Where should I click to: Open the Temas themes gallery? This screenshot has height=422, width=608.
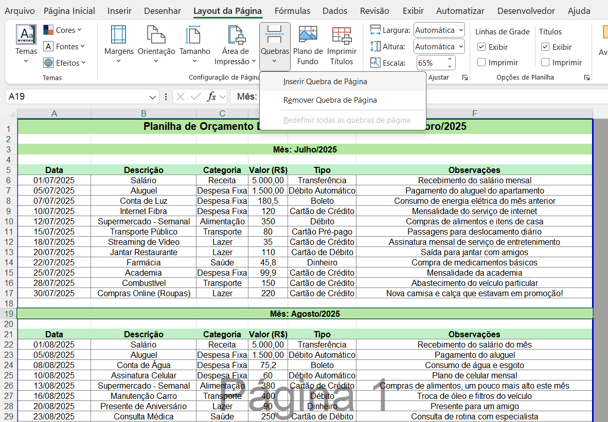pos(26,44)
